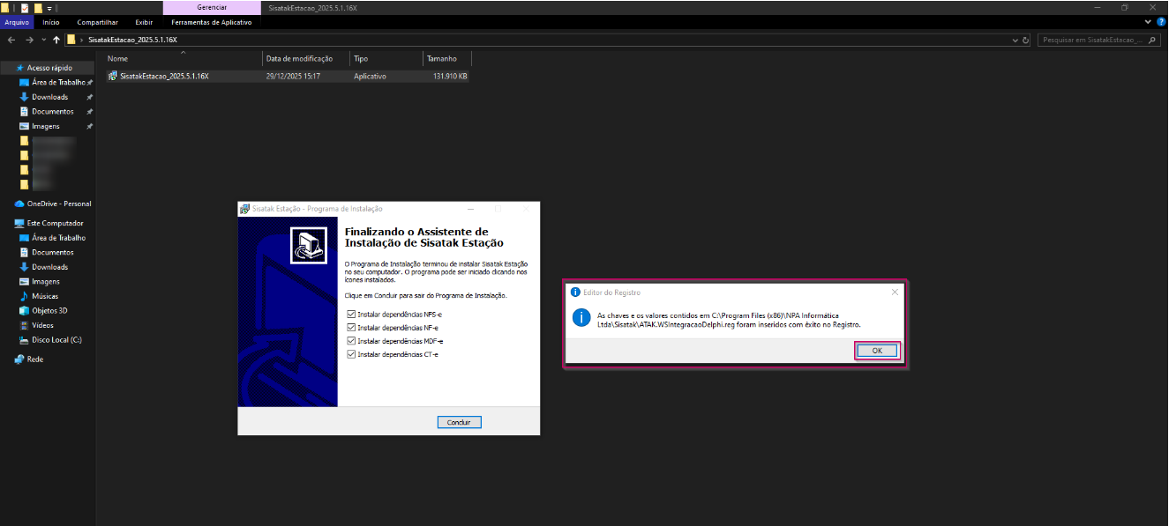The height and width of the screenshot is (526, 1169).
Task: Select Rede in the sidebar
Action: click(29, 359)
